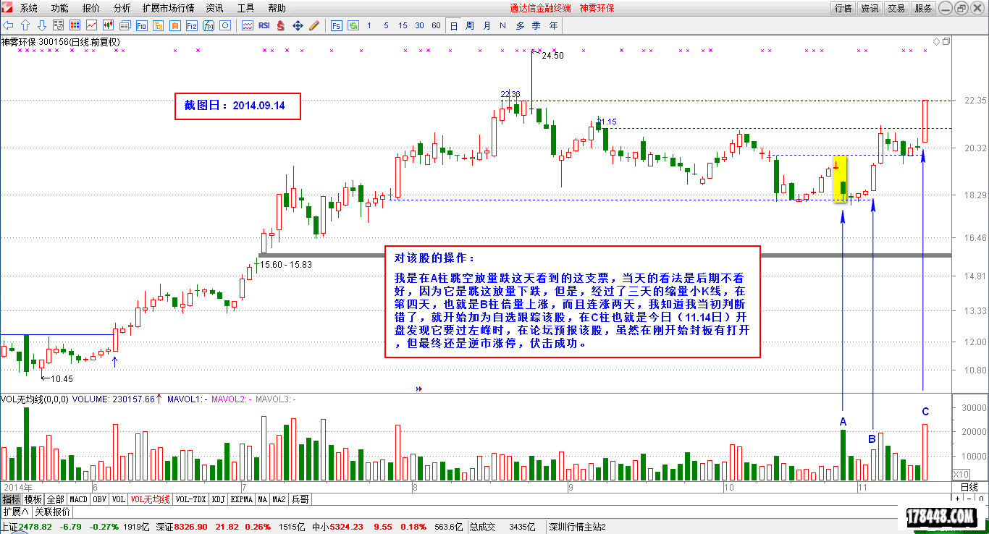Switch to the N-day period
989x534 pixels.
[x=502, y=25]
